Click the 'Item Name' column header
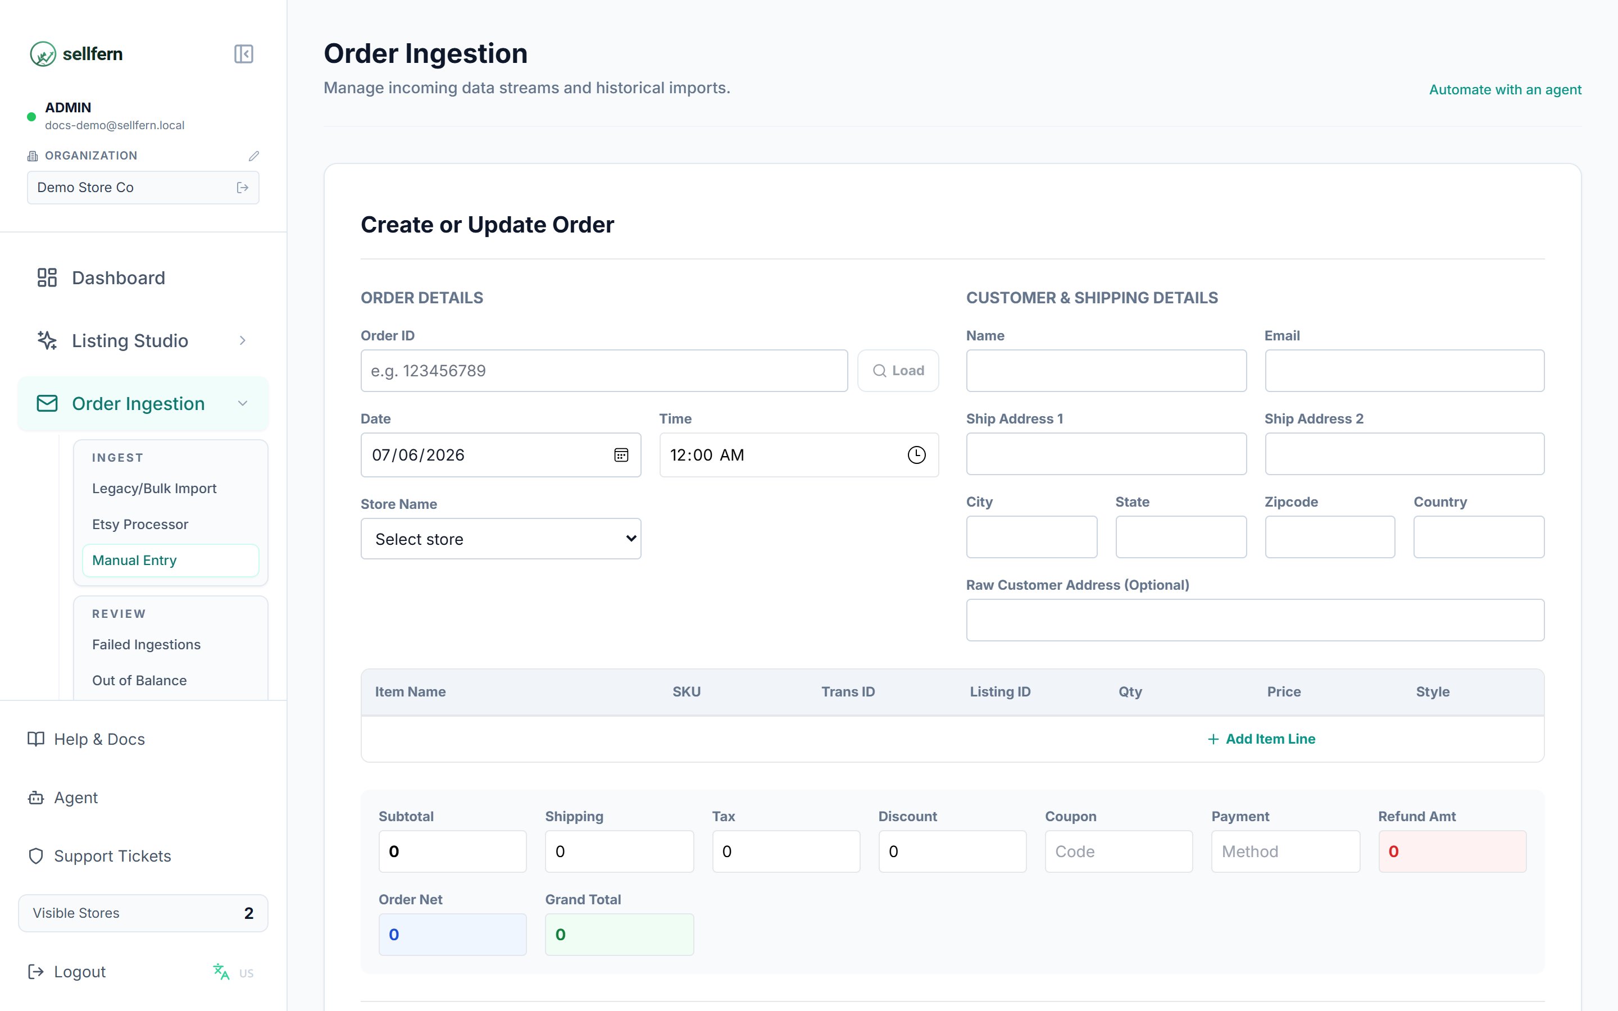The image size is (1618, 1011). click(410, 691)
